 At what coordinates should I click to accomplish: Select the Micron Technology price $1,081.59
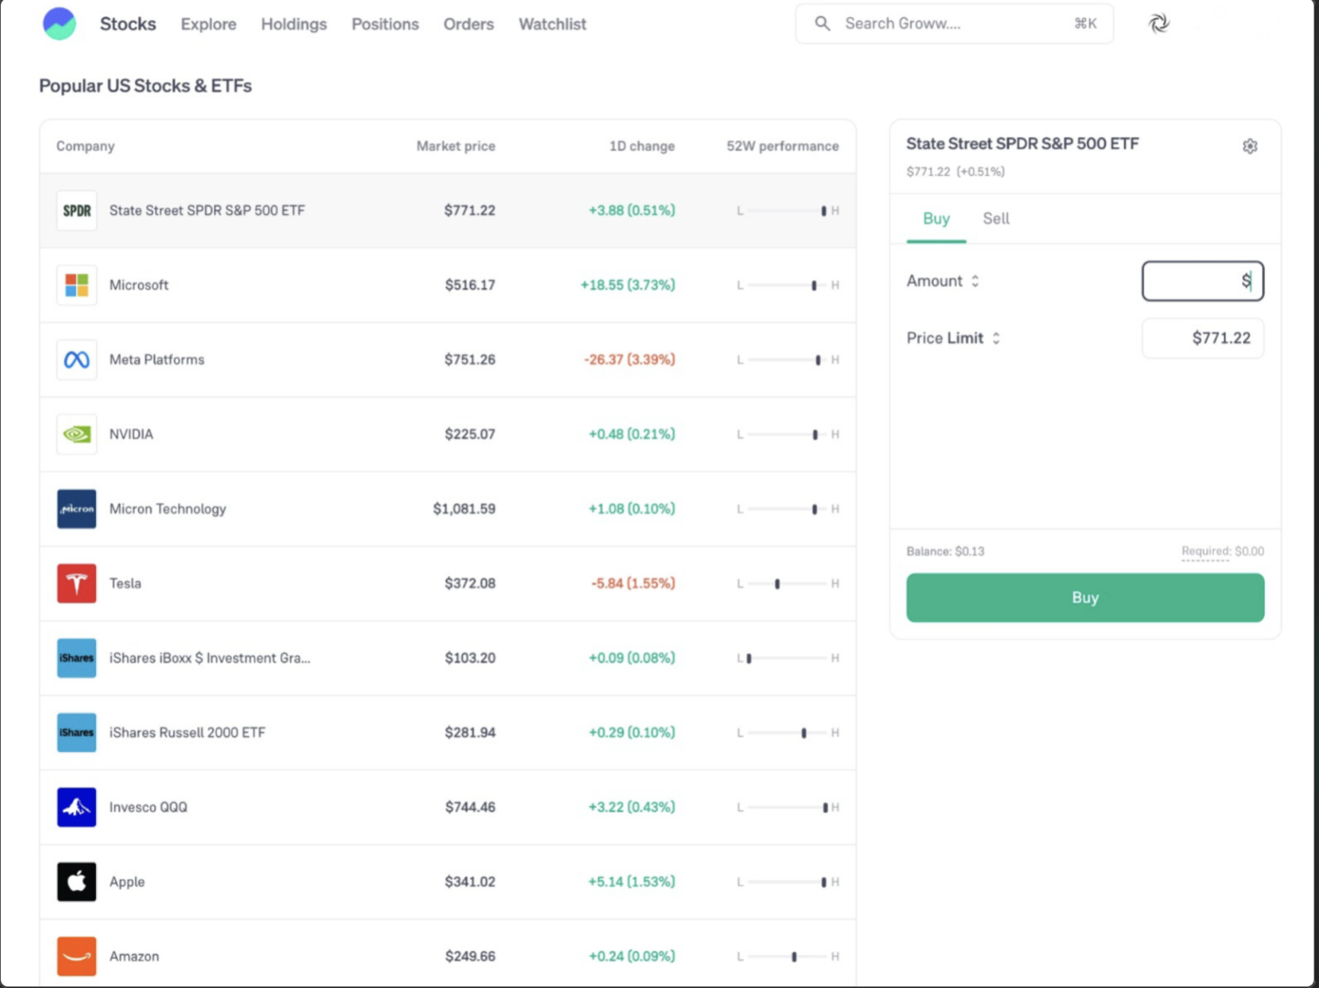[464, 509]
